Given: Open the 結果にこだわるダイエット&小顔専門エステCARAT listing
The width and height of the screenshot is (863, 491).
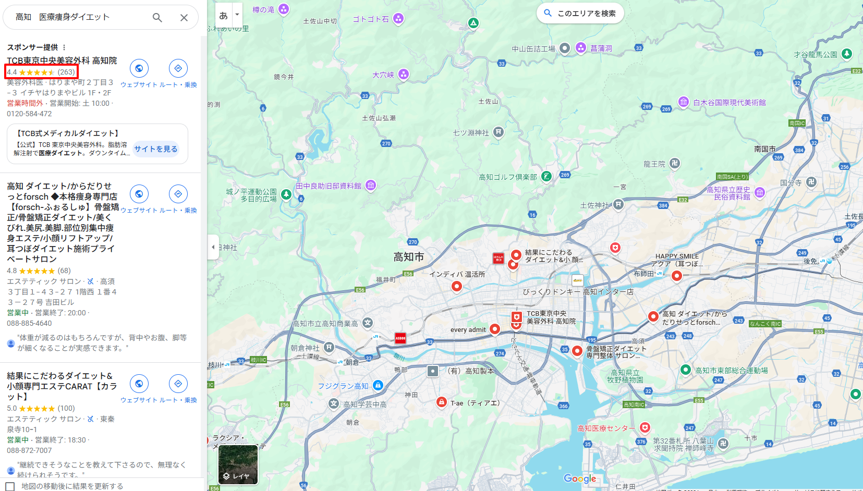Looking at the screenshot, I should tap(62, 386).
